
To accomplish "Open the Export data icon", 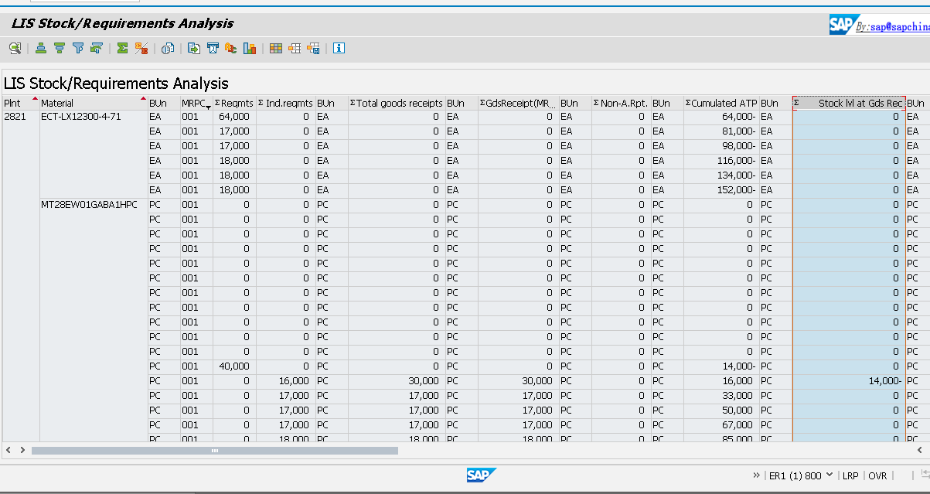I will click(x=195, y=48).
